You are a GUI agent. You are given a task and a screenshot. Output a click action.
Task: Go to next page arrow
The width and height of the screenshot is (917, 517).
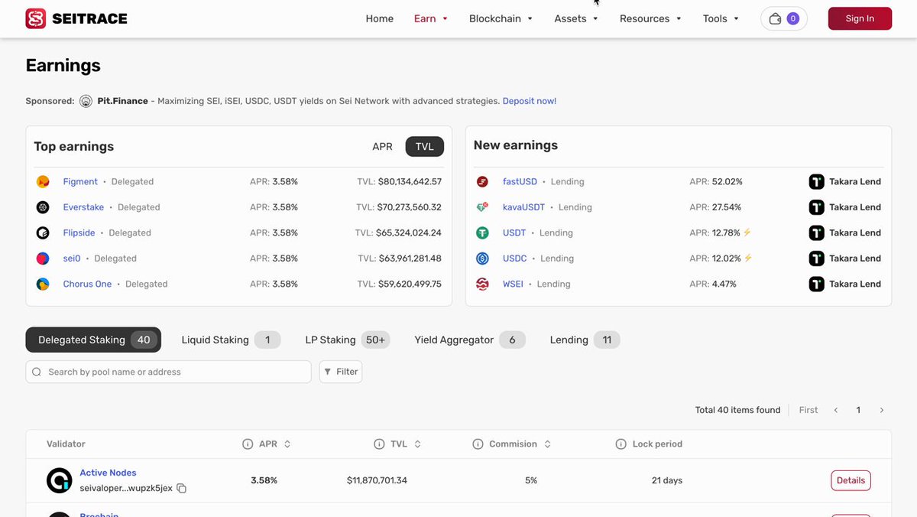click(881, 411)
